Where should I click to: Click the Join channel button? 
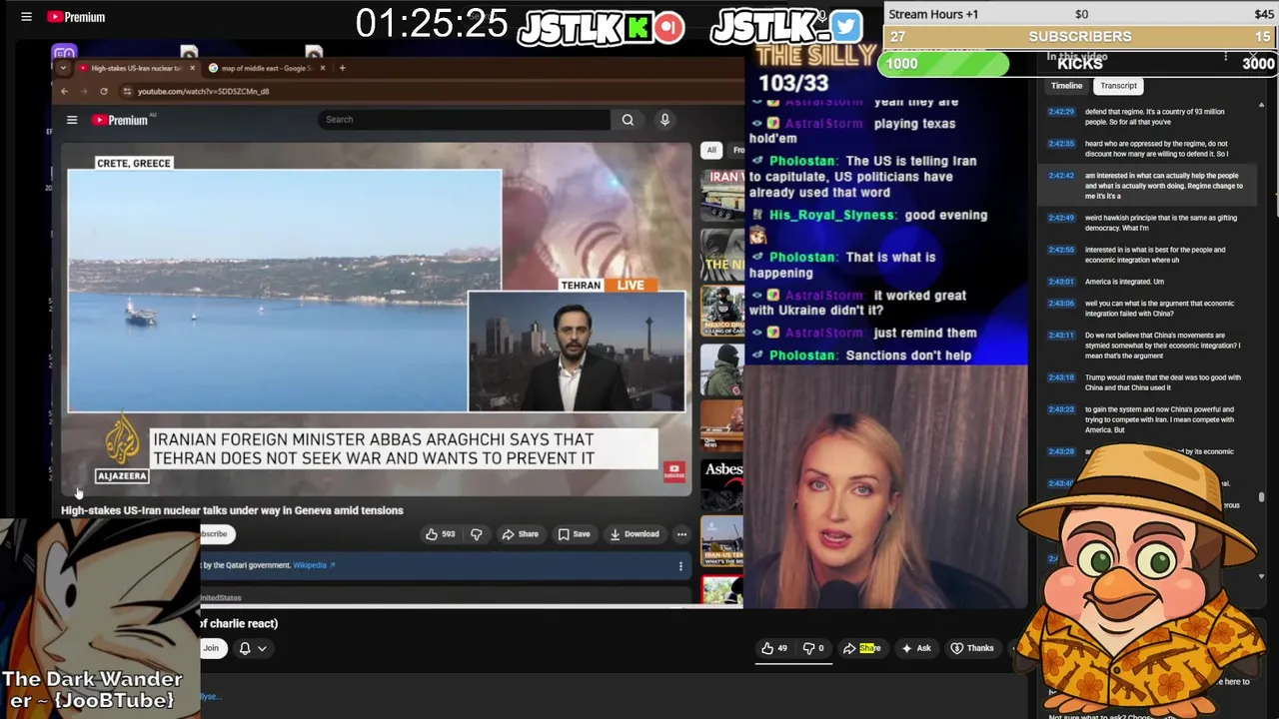tap(211, 648)
